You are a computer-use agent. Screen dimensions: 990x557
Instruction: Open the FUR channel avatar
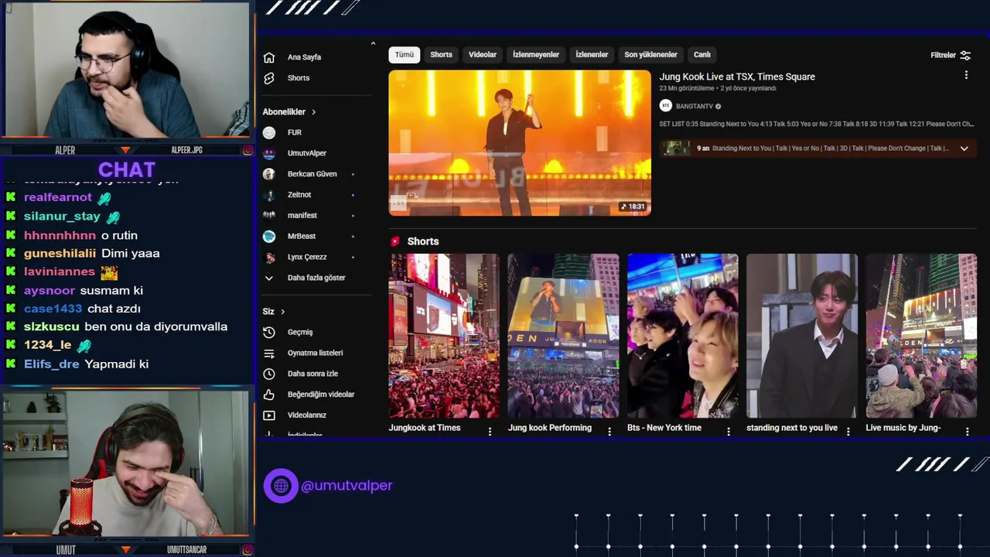coord(269,132)
